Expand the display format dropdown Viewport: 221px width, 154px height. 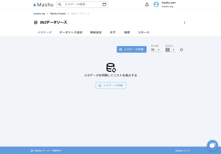tap(170, 50)
